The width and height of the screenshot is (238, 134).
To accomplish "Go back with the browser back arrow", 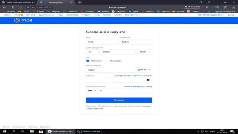I will point(4,7).
